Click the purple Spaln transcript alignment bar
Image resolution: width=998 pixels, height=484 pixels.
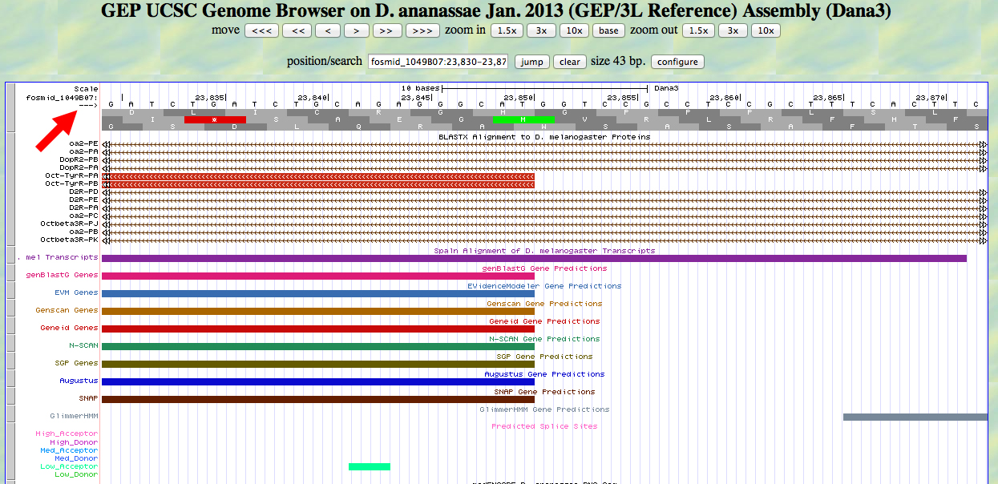534,258
